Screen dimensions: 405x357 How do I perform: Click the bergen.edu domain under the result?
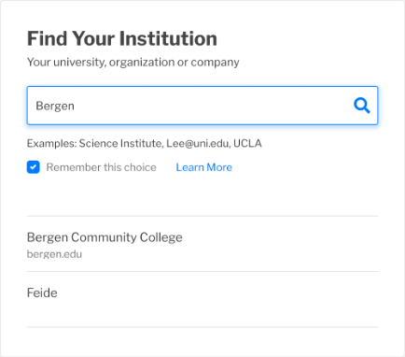[x=54, y=254]
